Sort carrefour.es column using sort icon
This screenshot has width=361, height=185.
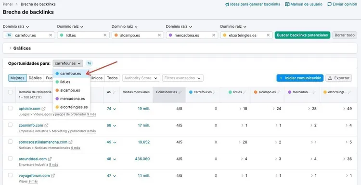[x=215, y=92]
